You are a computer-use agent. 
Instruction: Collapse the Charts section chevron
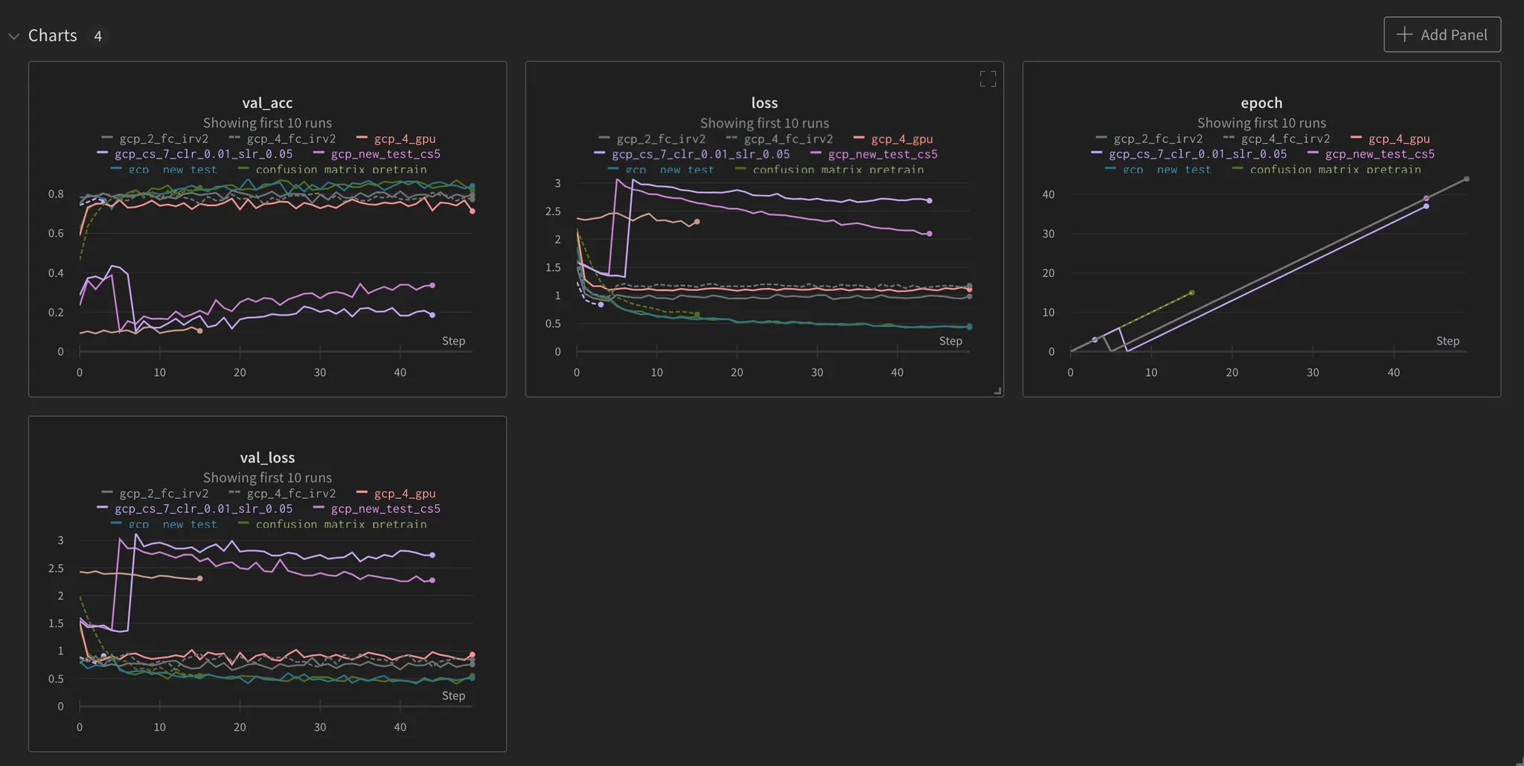tap(13, 36)
